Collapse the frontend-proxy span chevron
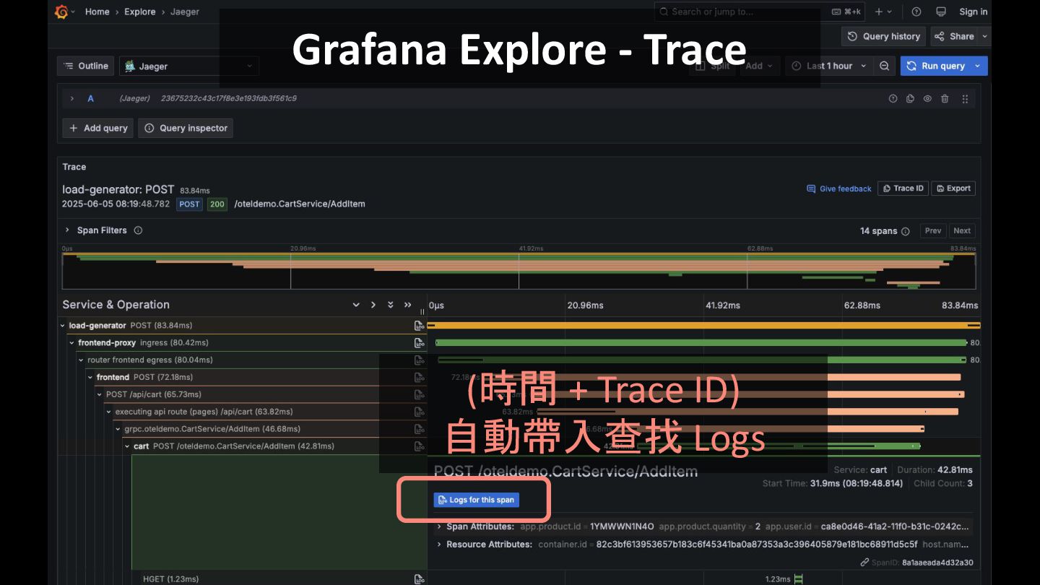1040x585 pixels. pos(72,343)
